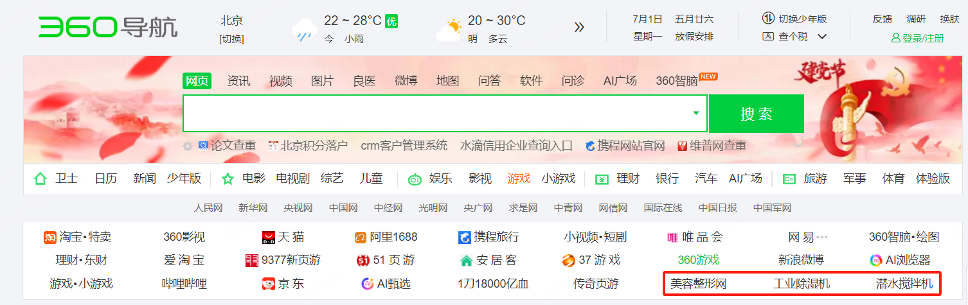Image resolution: width=968 pixels, height=305 pixels.
Task: Click the star icon beside 电影
Action: coord(228,179)
